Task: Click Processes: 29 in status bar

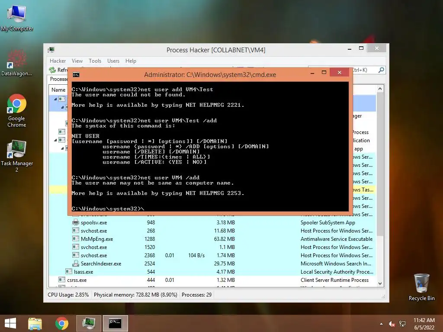Action: [197, 295]
